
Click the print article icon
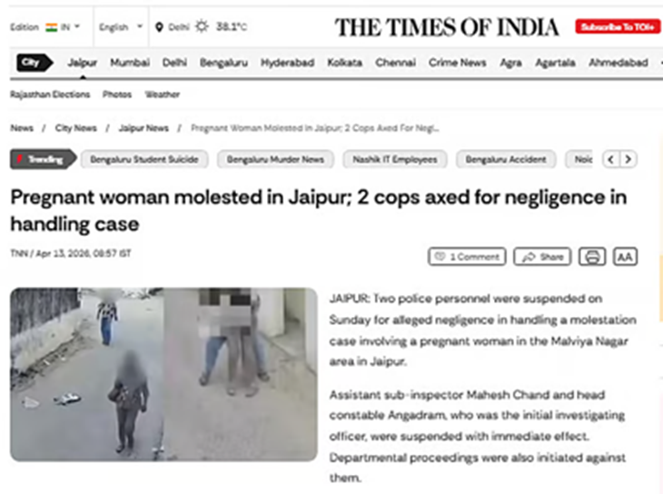[x=592, y=257]
